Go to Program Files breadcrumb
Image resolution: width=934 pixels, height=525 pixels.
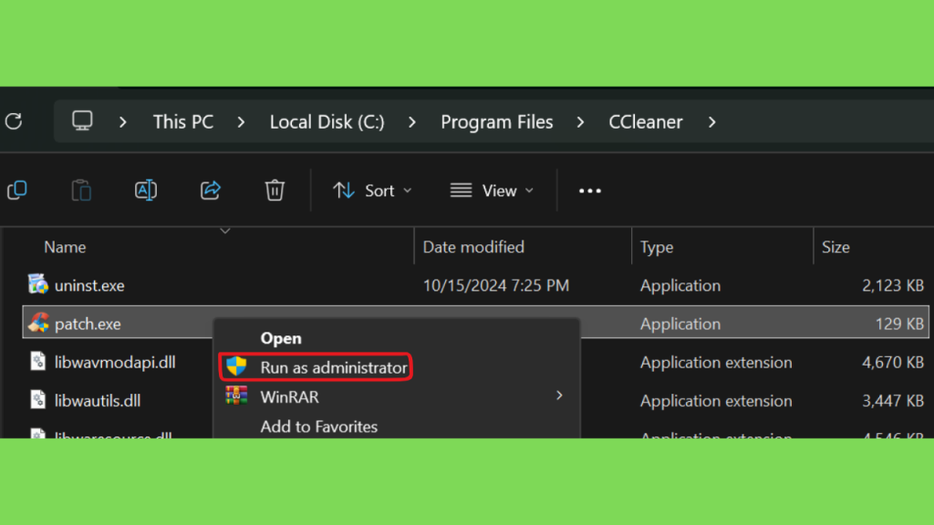(x=497, y=122)
